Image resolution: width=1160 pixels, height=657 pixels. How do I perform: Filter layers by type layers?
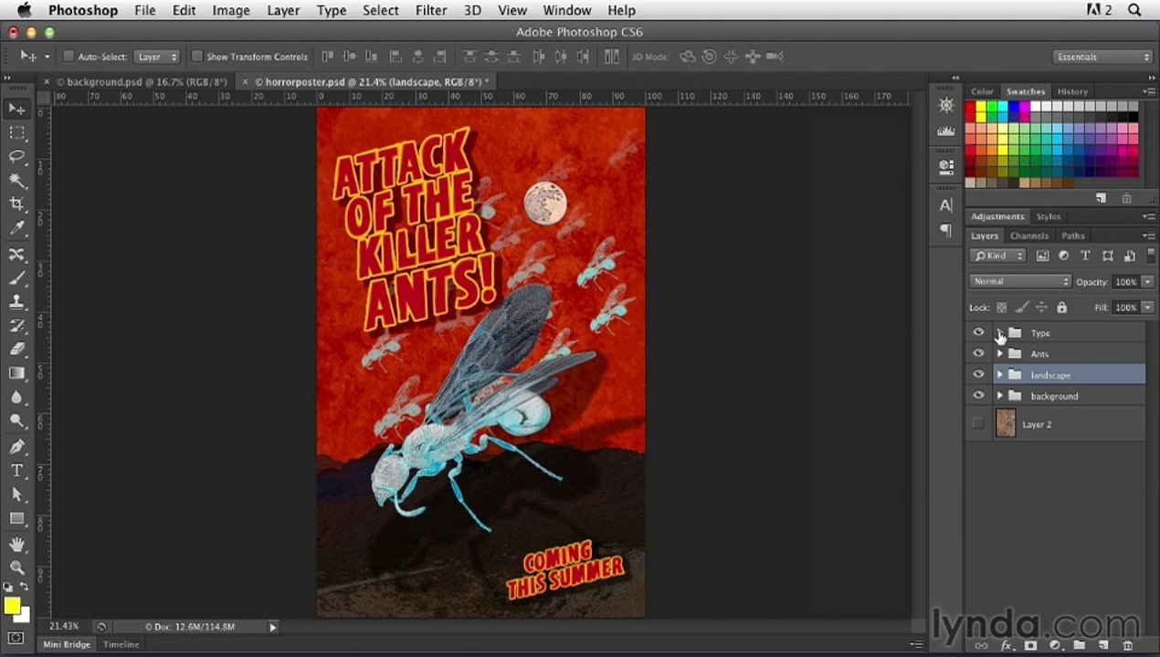point(1085,256)
